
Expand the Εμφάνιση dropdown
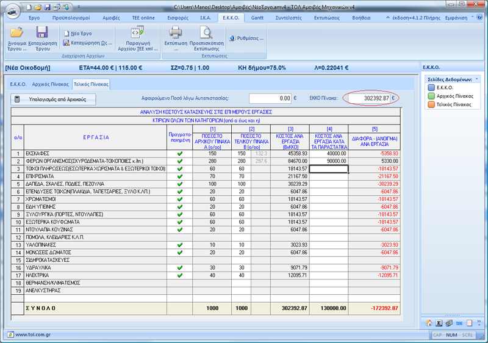click(459, 18)
